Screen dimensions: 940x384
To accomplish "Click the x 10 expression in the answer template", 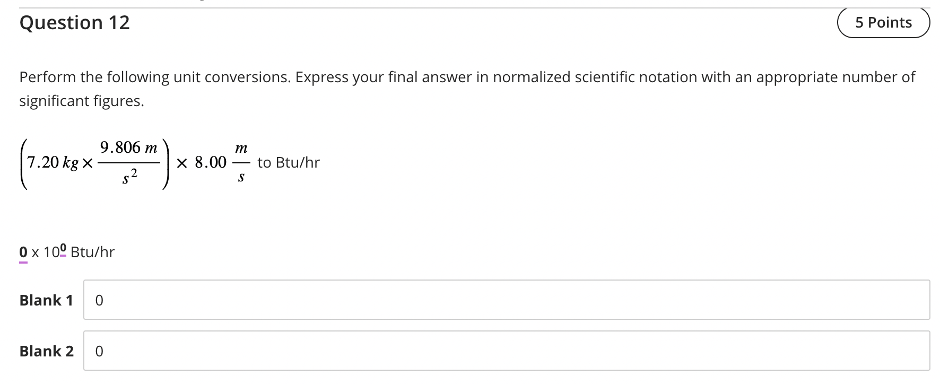I will coord(45,252).
